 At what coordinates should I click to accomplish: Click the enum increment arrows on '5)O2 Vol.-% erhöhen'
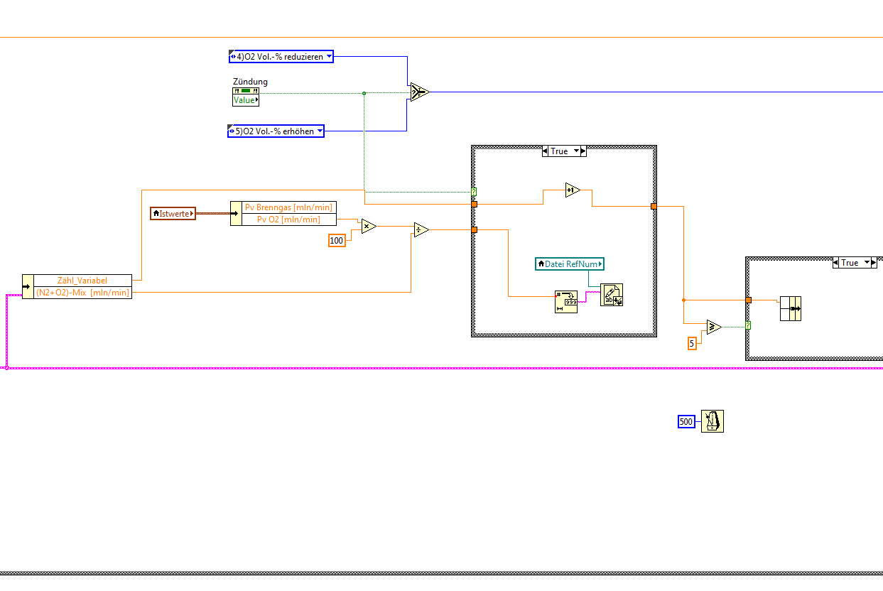[x=232, y=131]
